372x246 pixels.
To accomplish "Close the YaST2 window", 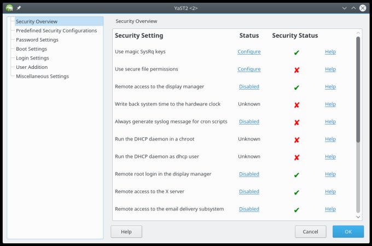I will [x=363, y=8].
